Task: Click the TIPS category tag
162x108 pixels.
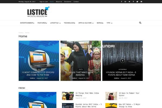Action: pos(39,69)
